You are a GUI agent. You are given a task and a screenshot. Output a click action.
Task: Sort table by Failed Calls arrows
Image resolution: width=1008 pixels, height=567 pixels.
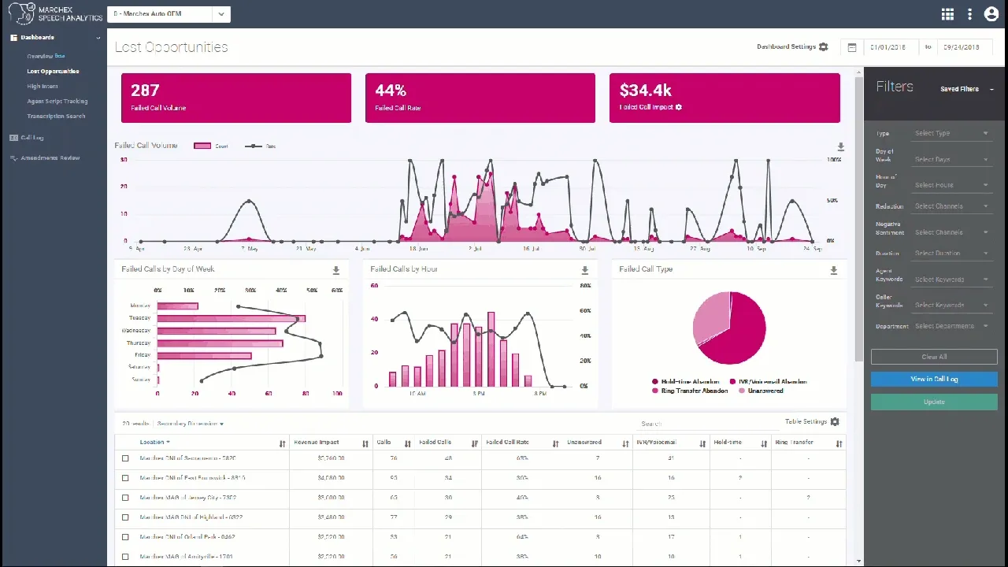pos(474,444)
